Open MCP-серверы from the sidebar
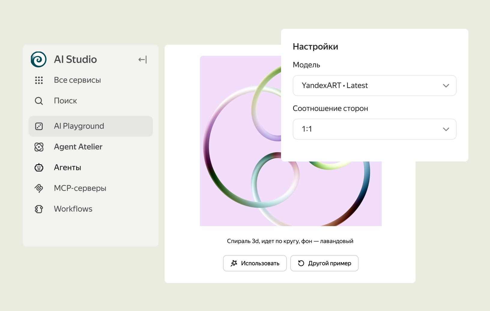 pyautogui.click(x=80, y=188)
